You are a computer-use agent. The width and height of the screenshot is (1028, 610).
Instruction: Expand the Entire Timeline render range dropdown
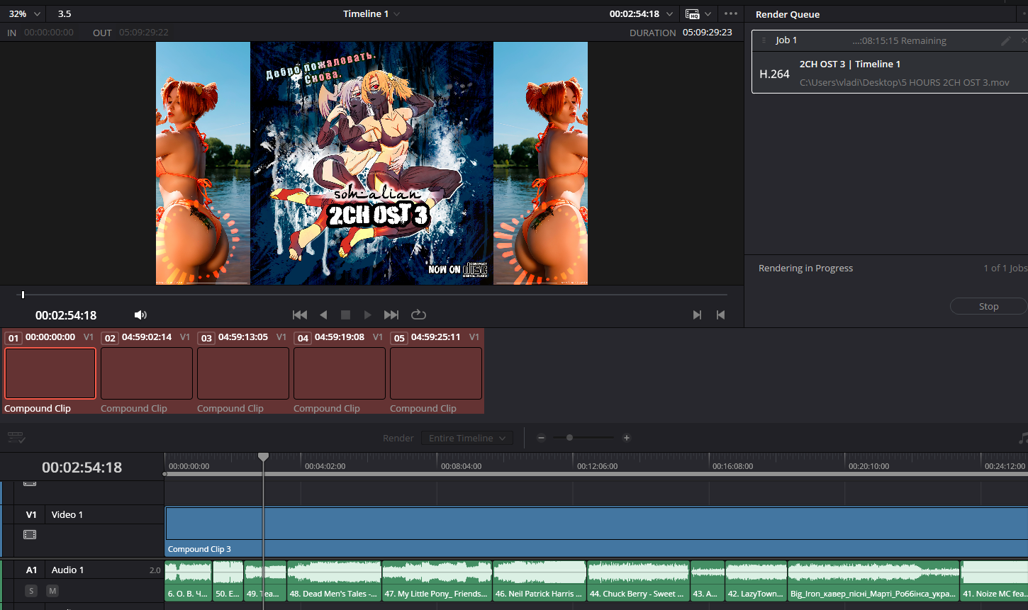click(466, 438)
